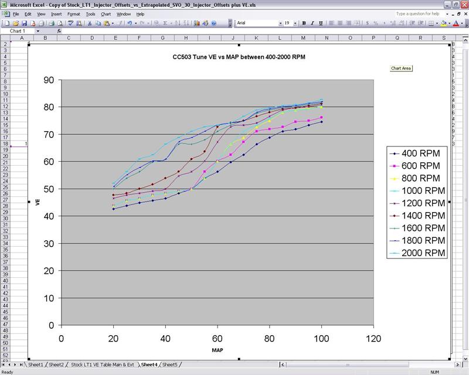Open the Name Box dropdown showing Chart 1

[x=38, y=31]
